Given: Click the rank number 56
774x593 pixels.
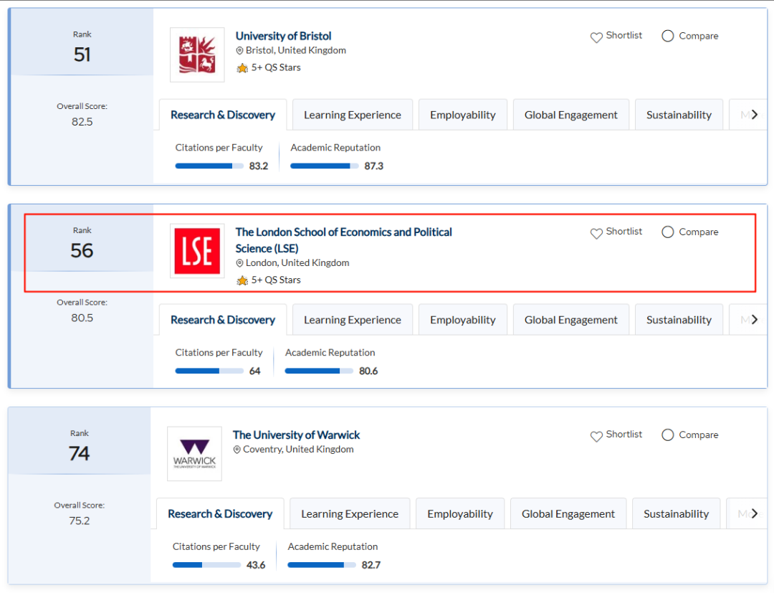Looking at the screenshot, I should pyautogui.click(x=82, y=250).
